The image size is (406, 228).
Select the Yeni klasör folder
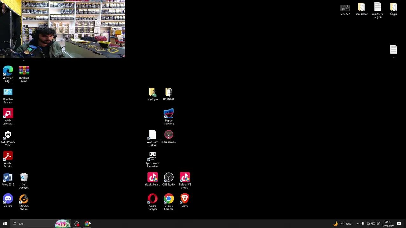[x=362, y=9]
